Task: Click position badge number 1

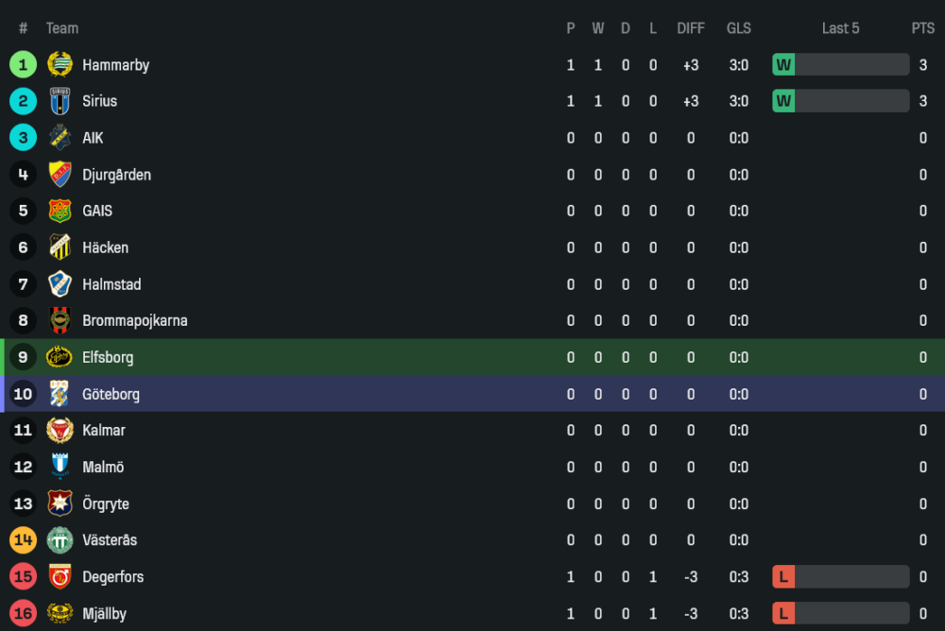Action: (x=23, y=64)
